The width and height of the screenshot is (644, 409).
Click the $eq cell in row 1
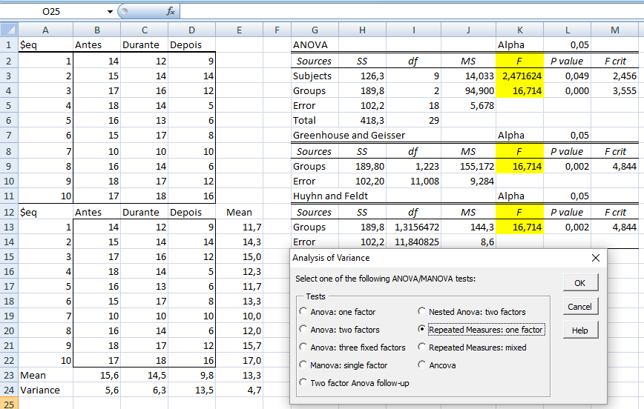click(45, 44)
